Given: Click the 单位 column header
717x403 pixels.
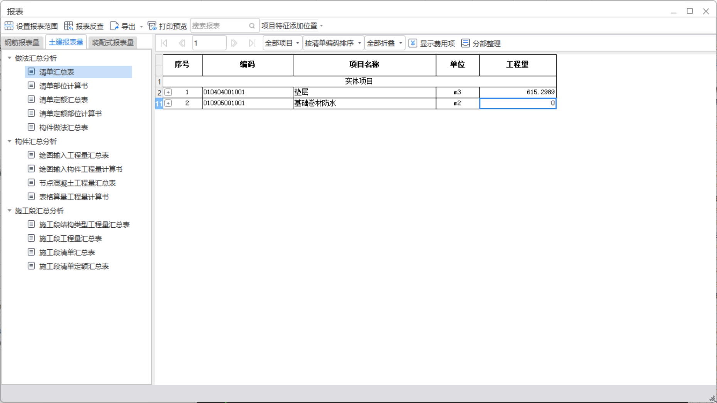Looking at the screenshot, I should pos(457,65).
